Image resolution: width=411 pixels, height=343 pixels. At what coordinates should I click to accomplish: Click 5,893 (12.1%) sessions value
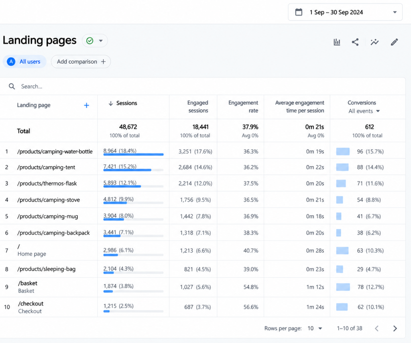pos(120,183)
